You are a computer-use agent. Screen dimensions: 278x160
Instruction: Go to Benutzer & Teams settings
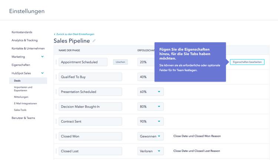[23, 118]
